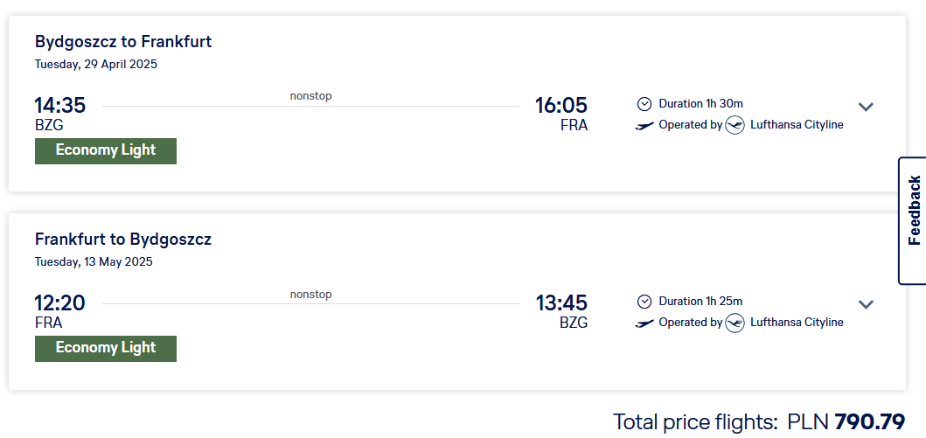Viewport: 926px width, 438px height.
Task: Click the airplane icon in return flight row
Action: (x=644, y=323)
